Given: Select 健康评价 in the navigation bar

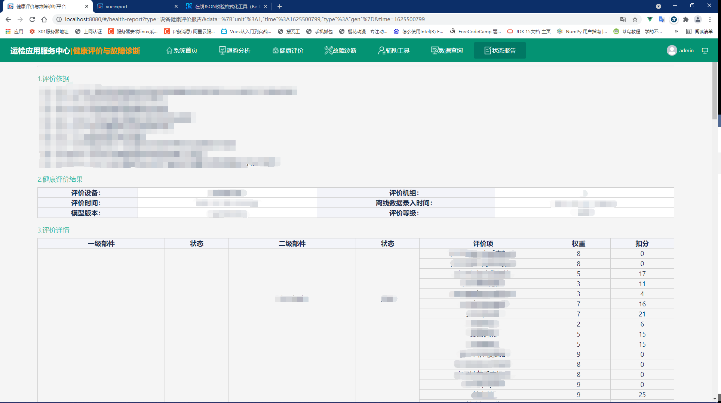Looking at the screenshot, I should [288, 50].
